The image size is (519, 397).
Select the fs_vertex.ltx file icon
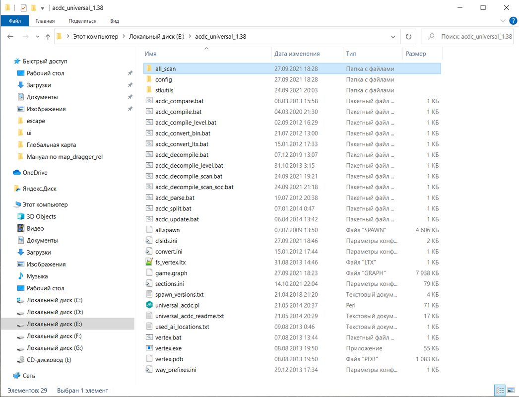[x=149, y=262]
